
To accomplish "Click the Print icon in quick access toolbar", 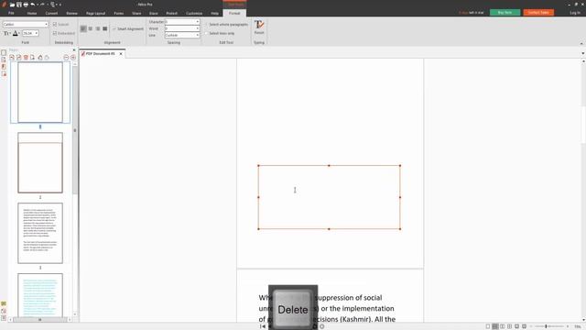I will (26, 5).
